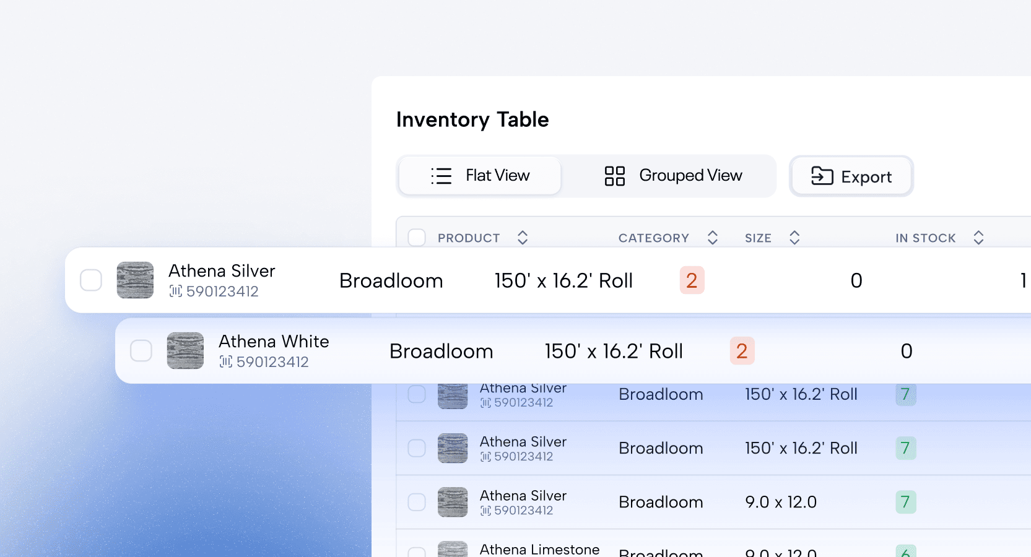Click barcode icon under Athena White
The height and width of the screenshot is (557, 1031).
click(226, 361)
